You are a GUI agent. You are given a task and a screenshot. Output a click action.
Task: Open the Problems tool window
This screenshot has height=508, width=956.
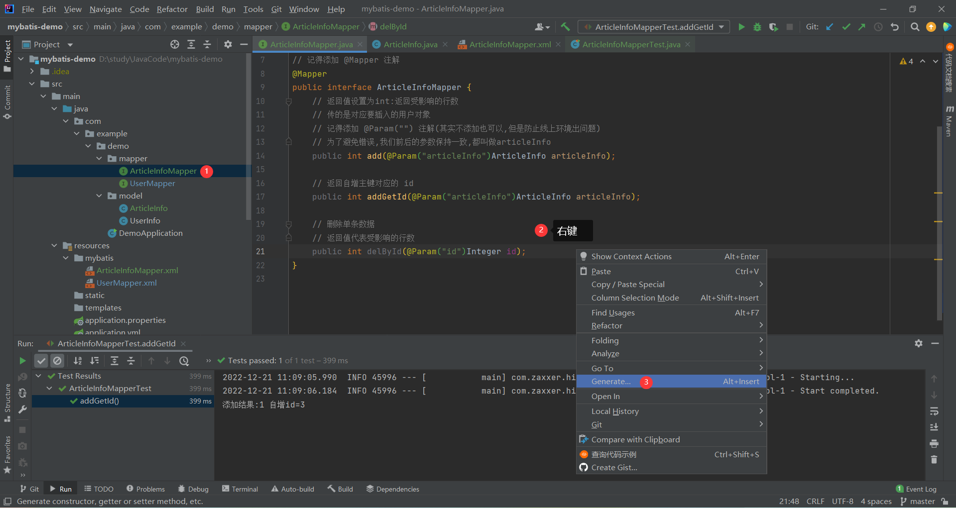pos(145,489)
